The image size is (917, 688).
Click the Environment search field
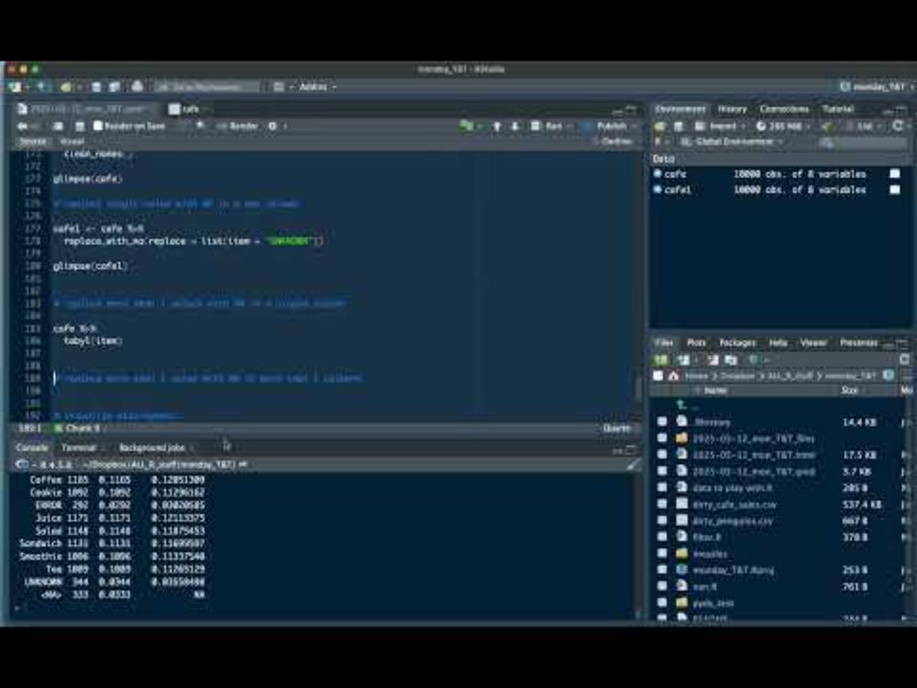[863, 142]
